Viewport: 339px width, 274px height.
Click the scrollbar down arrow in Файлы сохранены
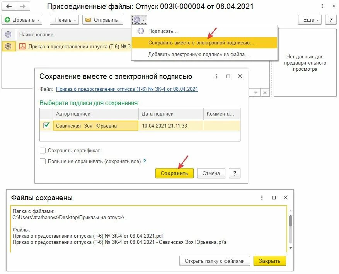tap(291, 248)
